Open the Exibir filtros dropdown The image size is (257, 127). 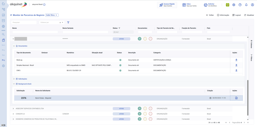pos(52,15)
